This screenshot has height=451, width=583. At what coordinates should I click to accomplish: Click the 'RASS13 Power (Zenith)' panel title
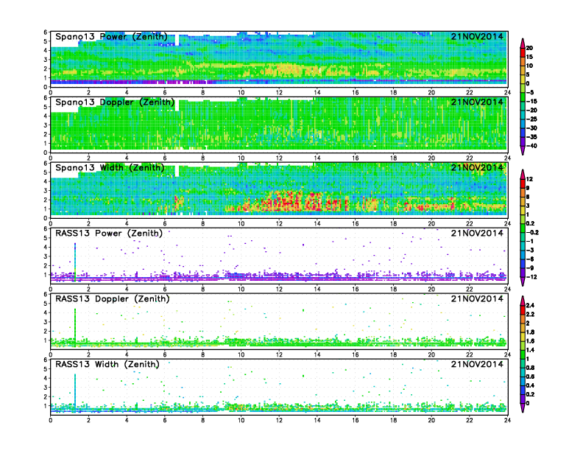pos(109,234)
